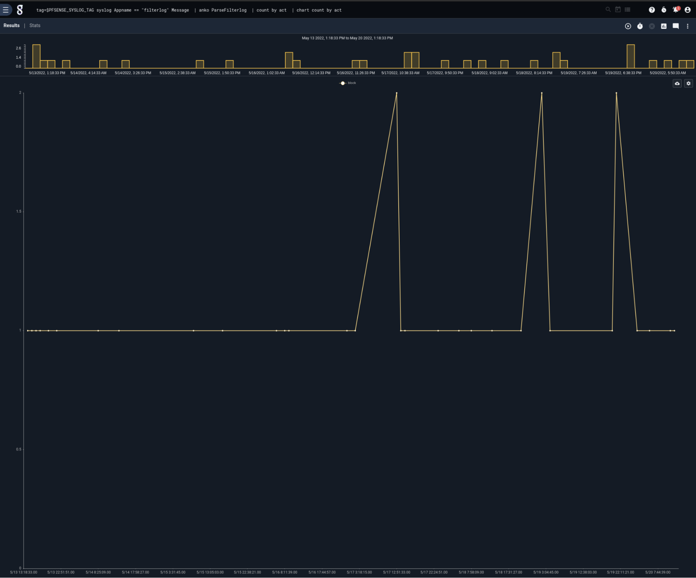The height and width of the screenshot is (578, 696).
Task: Open the persistent searches clock icon
Action: (x=664, y=10)
